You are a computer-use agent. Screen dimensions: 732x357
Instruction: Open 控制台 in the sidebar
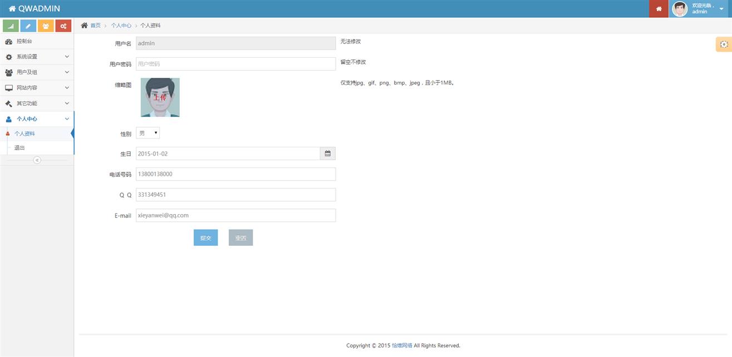[x=24, y=41]
